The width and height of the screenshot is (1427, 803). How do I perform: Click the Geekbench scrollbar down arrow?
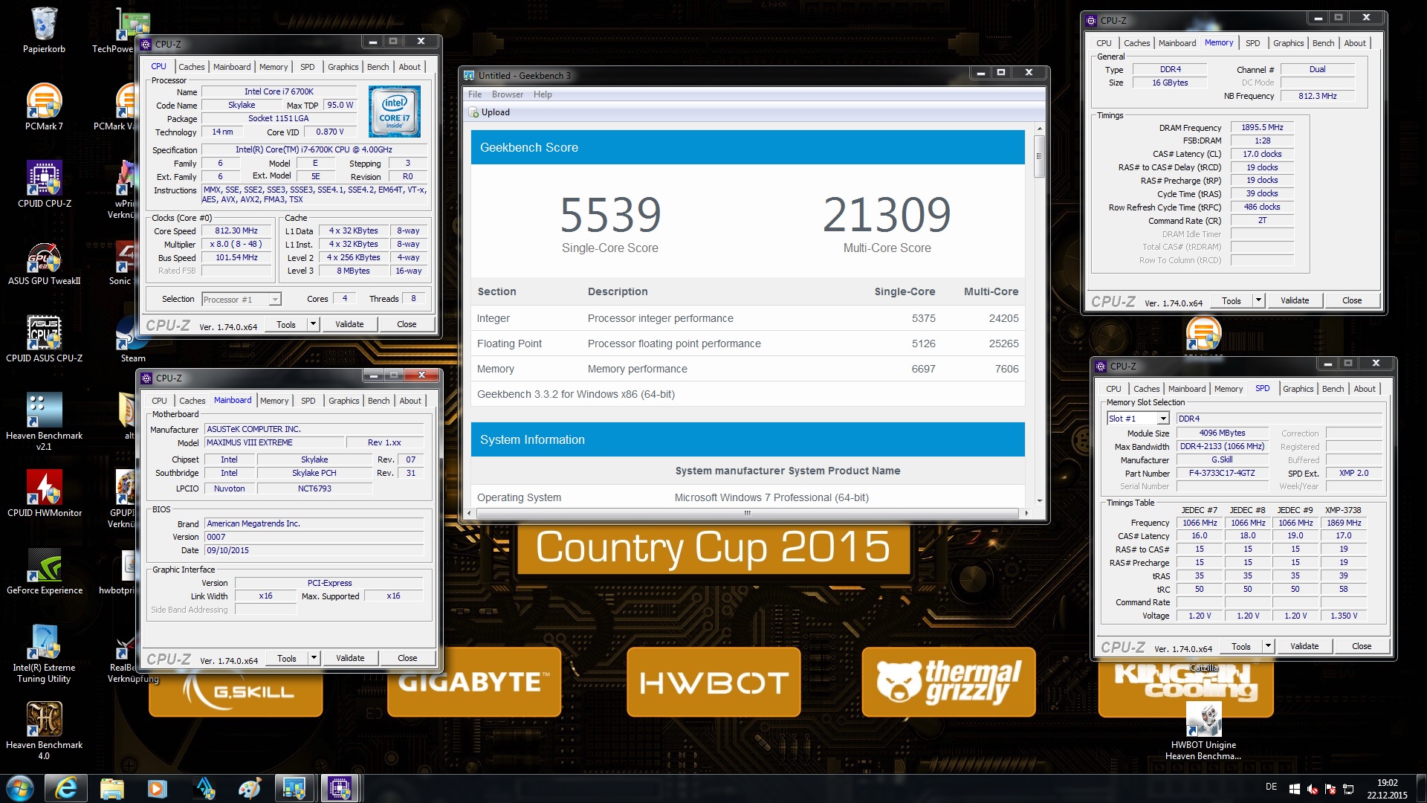point(1039,501)
